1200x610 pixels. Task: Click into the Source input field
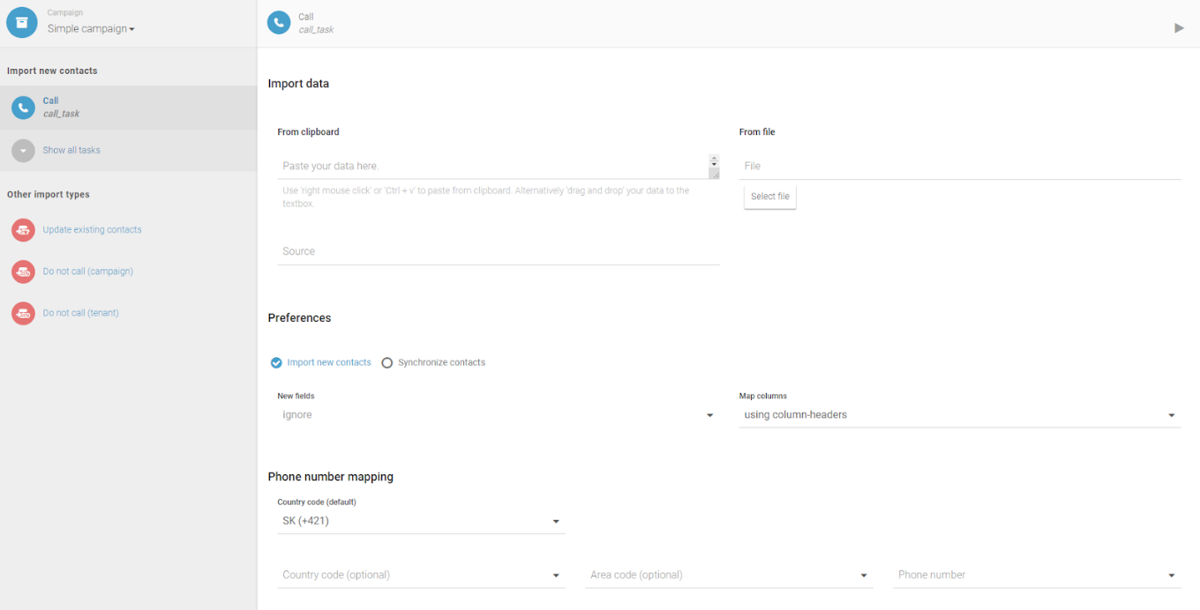click(498, 252)
